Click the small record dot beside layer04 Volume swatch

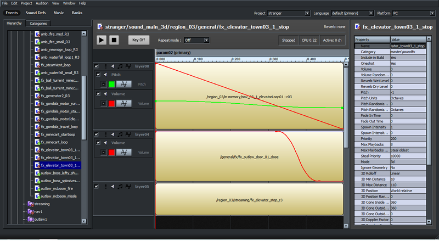click(x=103, y=153)
